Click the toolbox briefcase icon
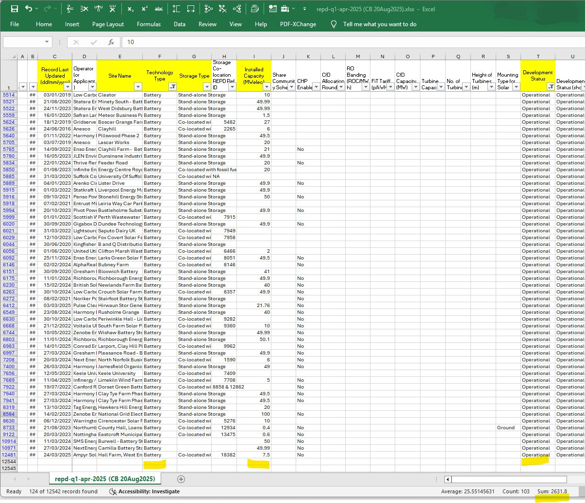The image size is (585, 503). tap(285, 9)
